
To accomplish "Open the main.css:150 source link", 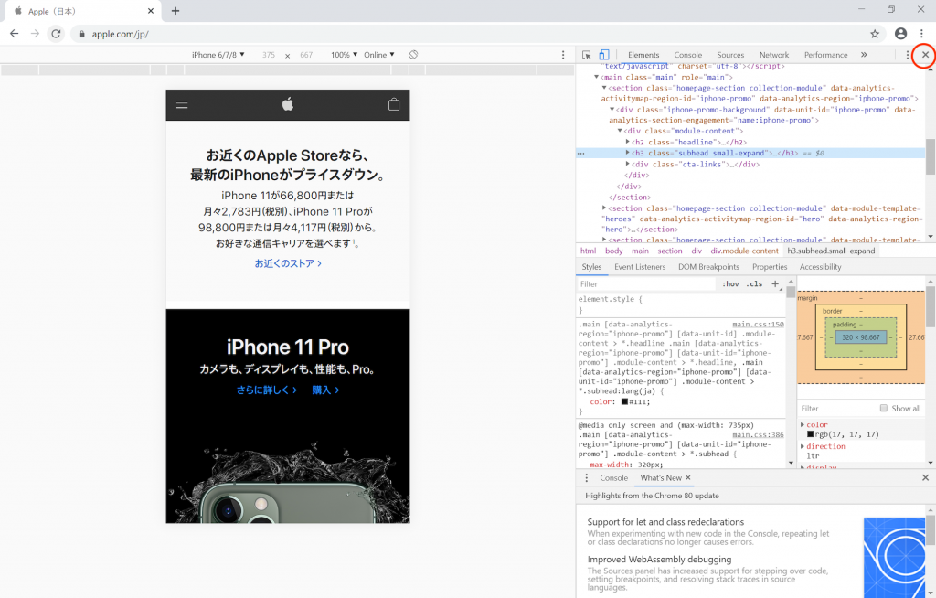I will click(758, 324).
